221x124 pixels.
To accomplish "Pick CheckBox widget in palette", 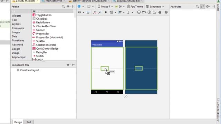I will (41, 19).
